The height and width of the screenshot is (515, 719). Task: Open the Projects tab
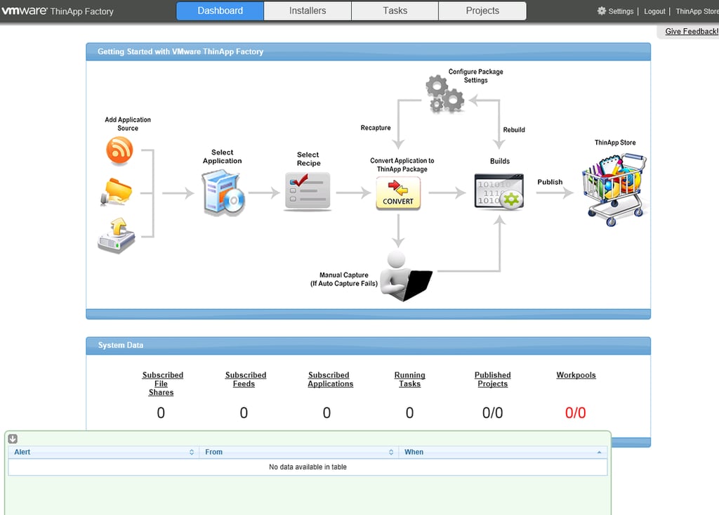tap(482, 11)
